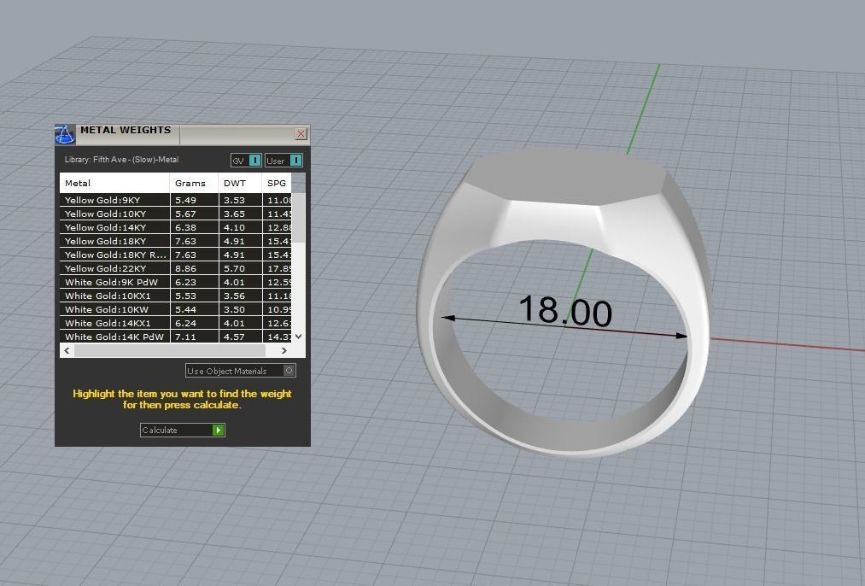
Task: Select the Yellow Gold:14KY row
Action: (x=175, y=227)
